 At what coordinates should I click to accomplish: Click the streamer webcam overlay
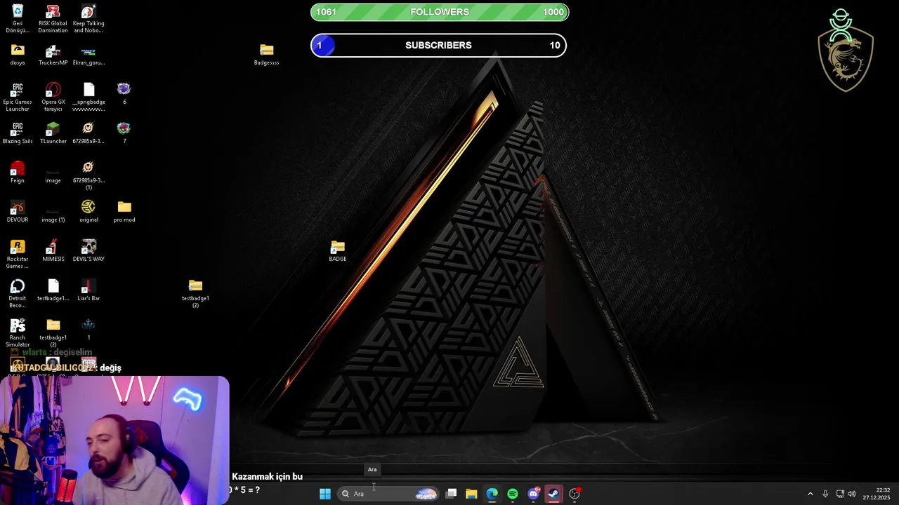click(114, 440)
